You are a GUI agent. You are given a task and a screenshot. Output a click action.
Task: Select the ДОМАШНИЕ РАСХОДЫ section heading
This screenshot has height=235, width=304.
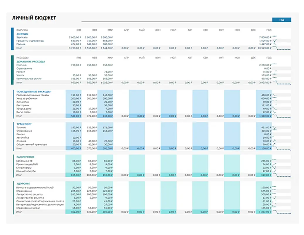coord(31,62)
